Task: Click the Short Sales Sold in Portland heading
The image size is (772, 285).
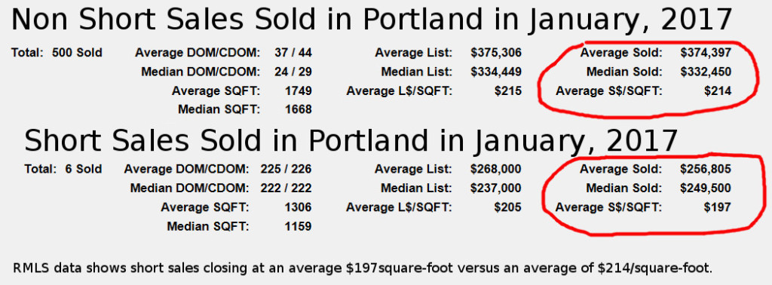Action: point(351,141)
